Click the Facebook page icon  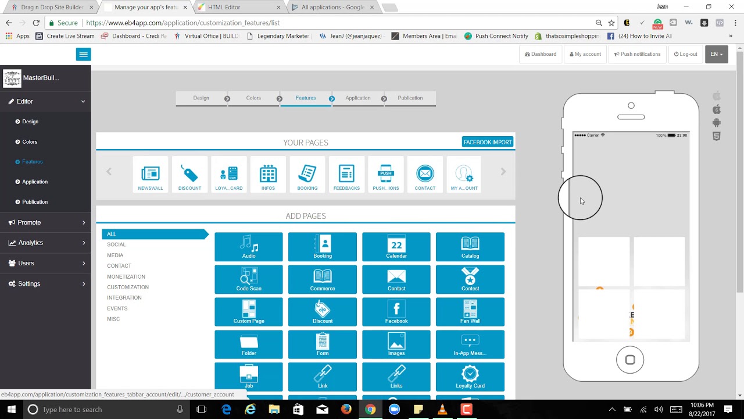(x=396, y=312)
